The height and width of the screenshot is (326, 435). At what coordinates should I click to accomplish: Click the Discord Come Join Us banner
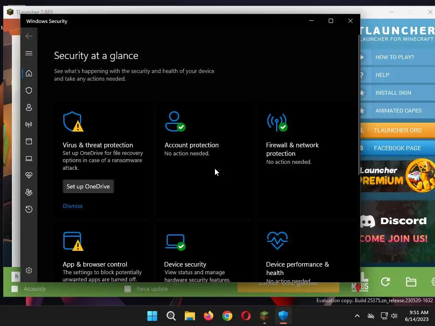[397, 231]
